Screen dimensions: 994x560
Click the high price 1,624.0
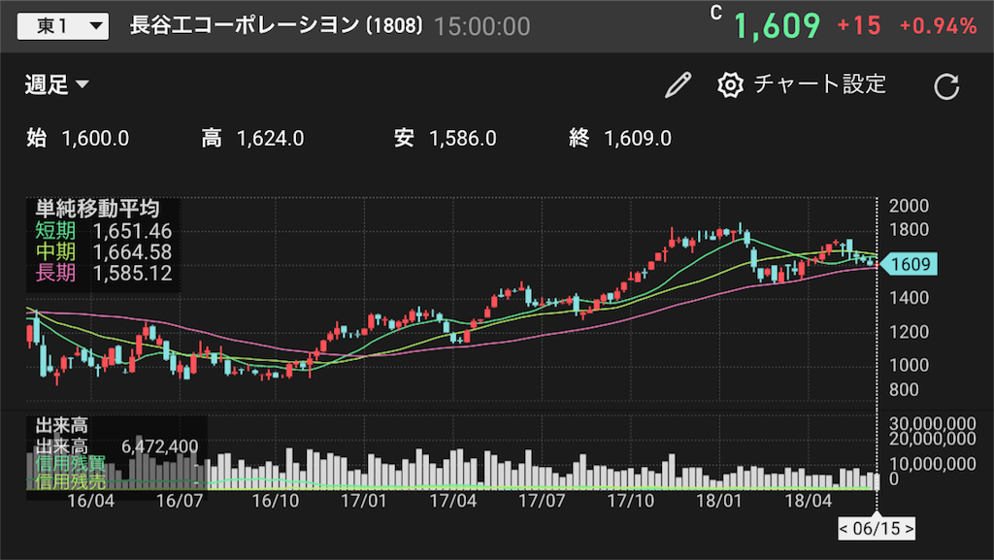[271, 138]
